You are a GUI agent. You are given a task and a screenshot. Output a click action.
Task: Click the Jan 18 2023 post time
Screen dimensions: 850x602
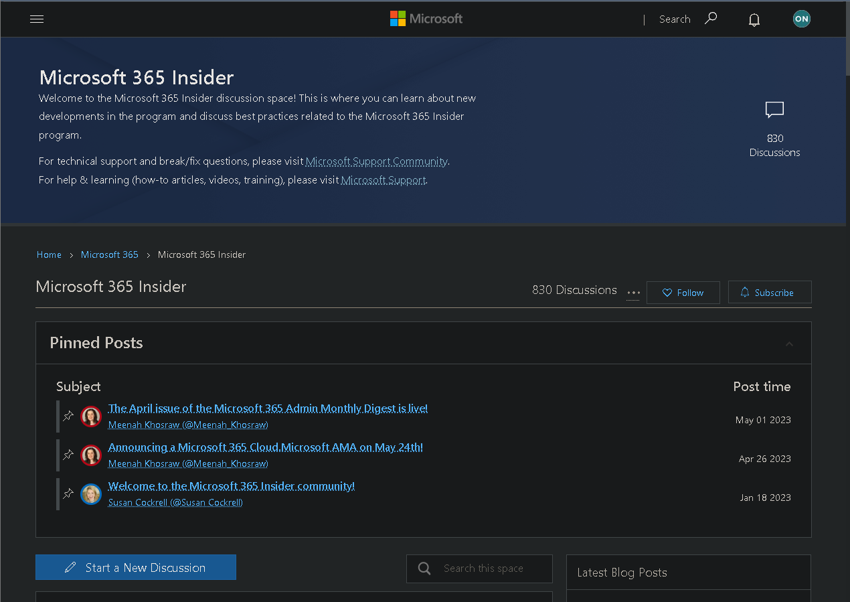(x=766, y=498)
